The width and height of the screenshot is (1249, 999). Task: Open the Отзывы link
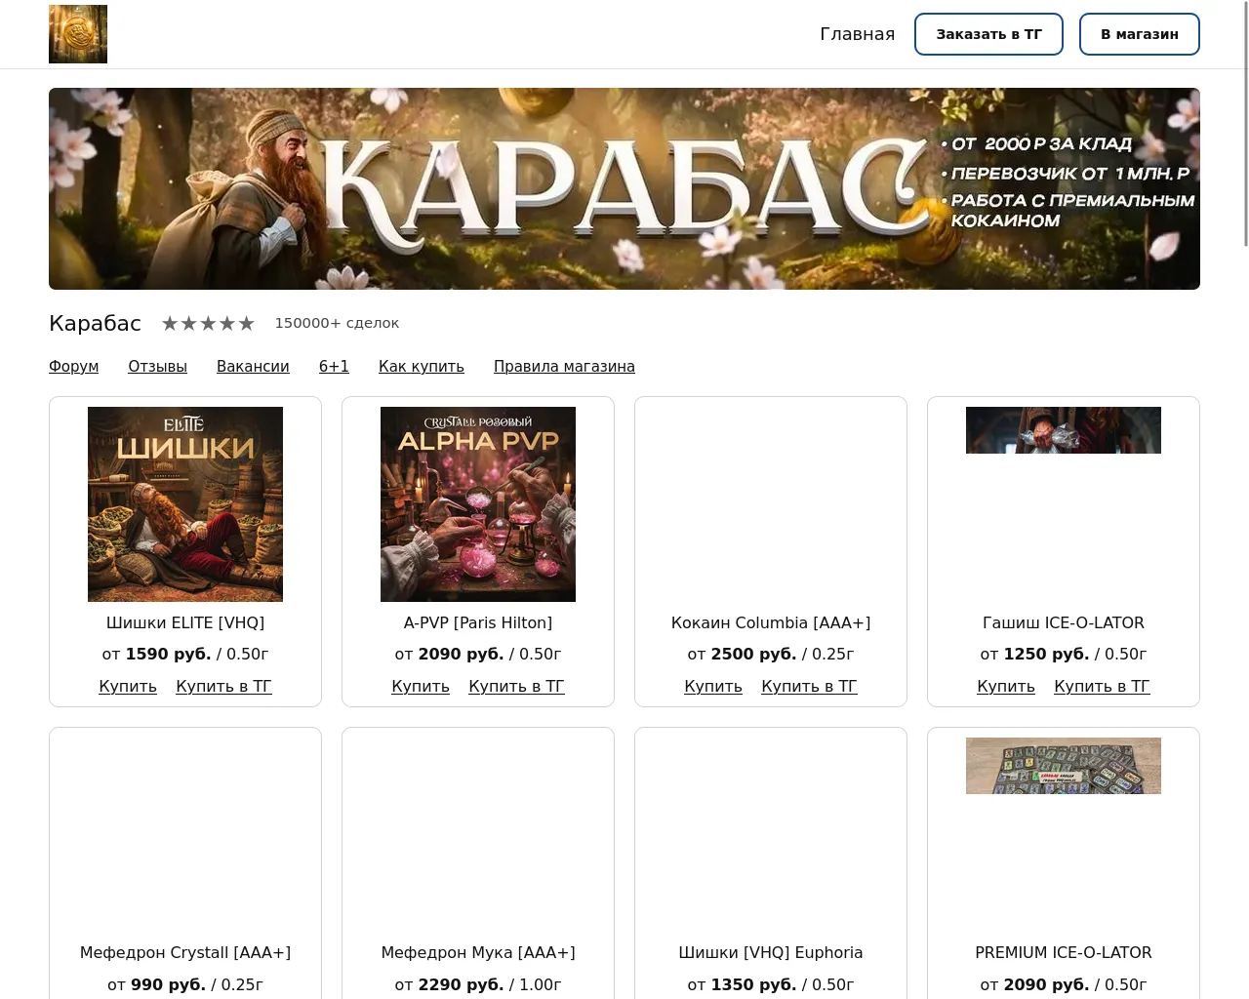(157, 366)
